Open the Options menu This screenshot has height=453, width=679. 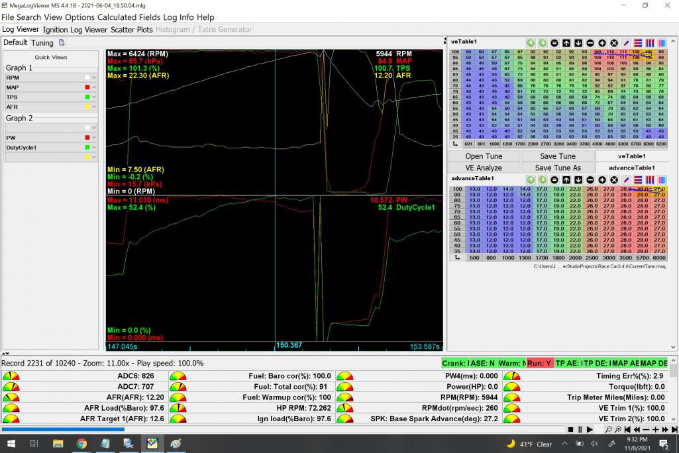[79, 17]
